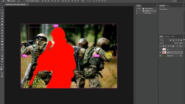Hide the Background layer
Image resolution: width=185 pixels, height=104 pixels.
160,56
